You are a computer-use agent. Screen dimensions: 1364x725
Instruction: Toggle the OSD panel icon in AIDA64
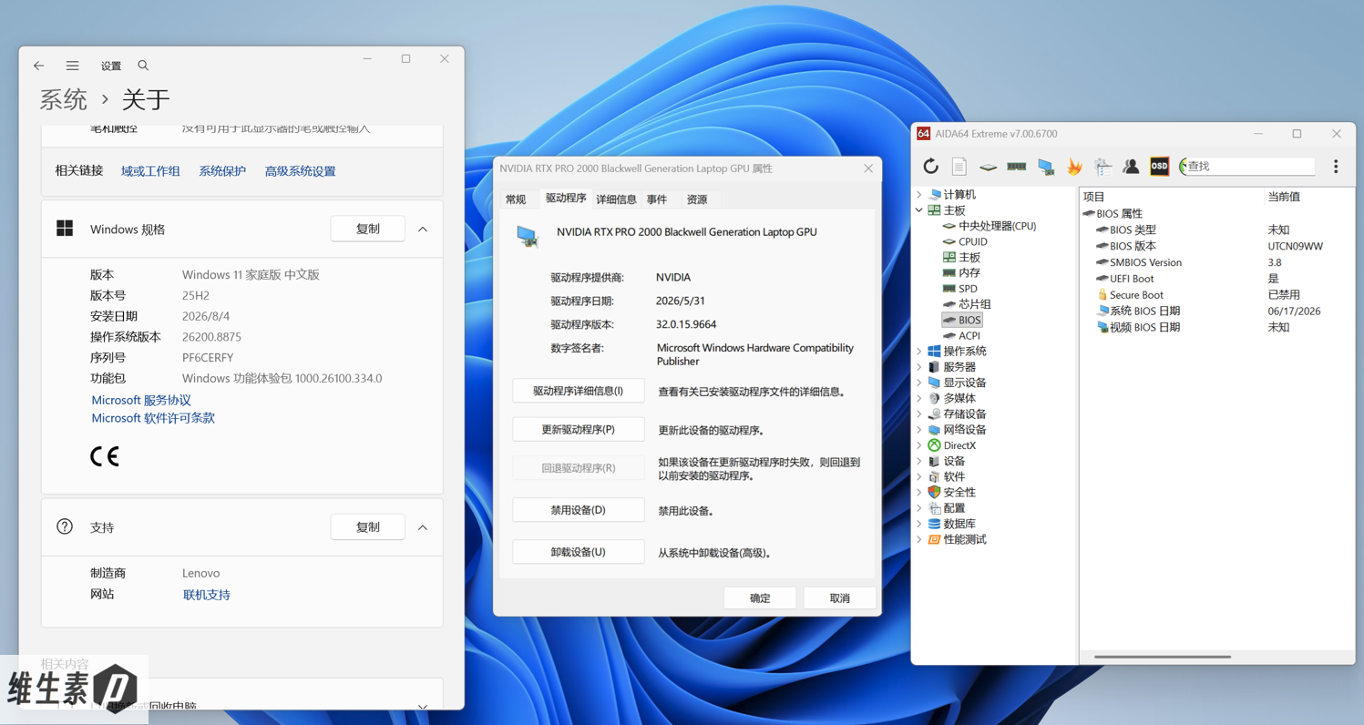click(x=1159, y=167)
